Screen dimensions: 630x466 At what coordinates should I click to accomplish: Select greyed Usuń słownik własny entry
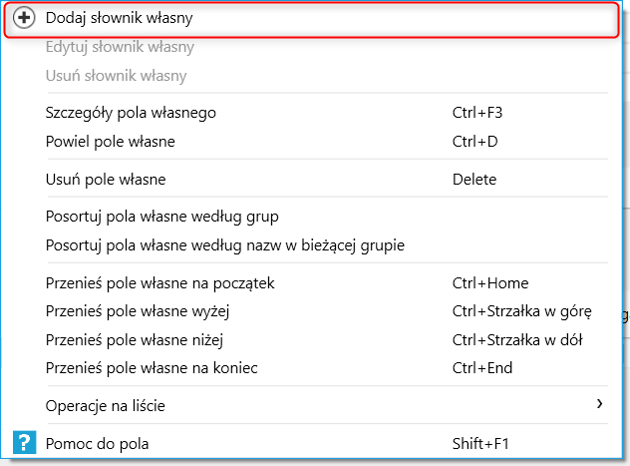click(x=117, y=75)
